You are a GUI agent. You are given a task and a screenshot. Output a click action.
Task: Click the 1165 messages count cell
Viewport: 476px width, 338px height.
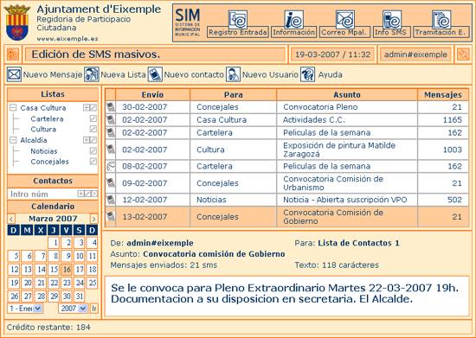point(443,120)
